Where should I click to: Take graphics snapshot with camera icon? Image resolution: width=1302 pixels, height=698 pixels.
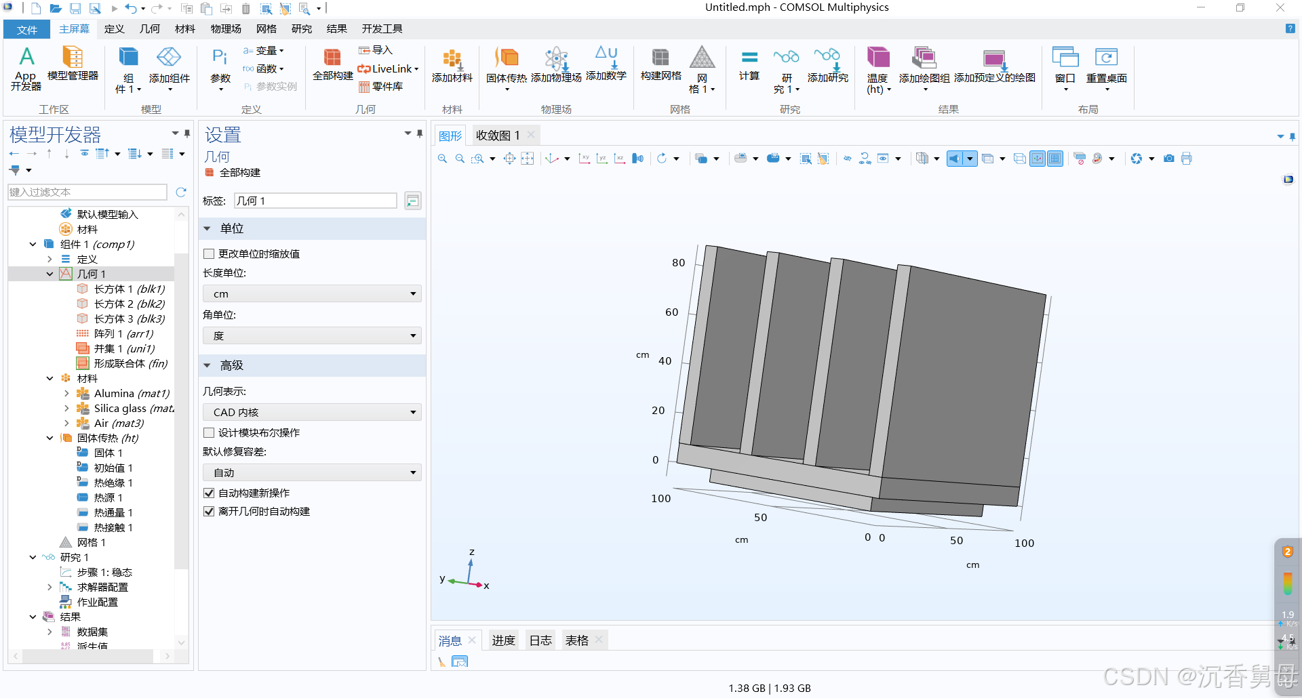pyautogui.click(x=1169, y=159)
